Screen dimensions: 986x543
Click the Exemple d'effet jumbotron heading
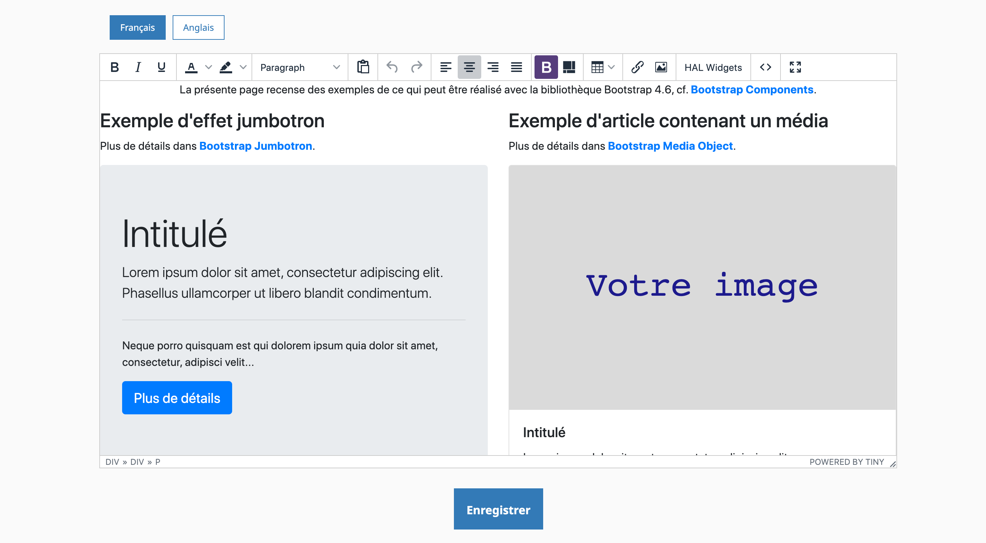coord(212,121)
